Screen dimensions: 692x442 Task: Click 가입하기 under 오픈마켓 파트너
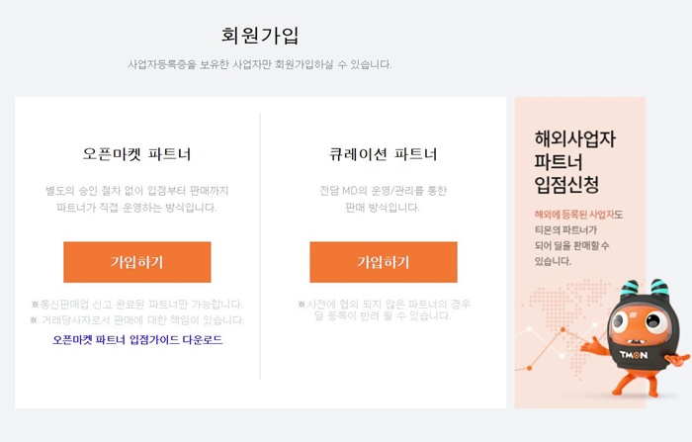click(137, 262)
